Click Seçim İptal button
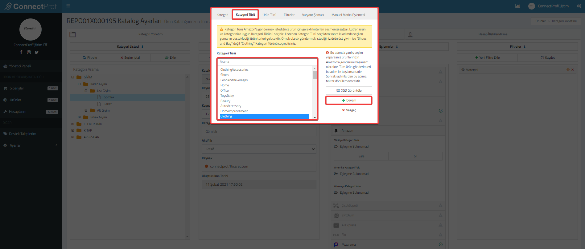The image size is (585, 249). pyautogui.click(x=130, y=57)
